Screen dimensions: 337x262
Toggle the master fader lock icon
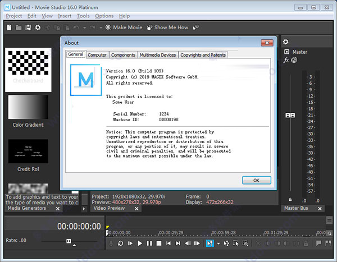[x=290, y=200]
